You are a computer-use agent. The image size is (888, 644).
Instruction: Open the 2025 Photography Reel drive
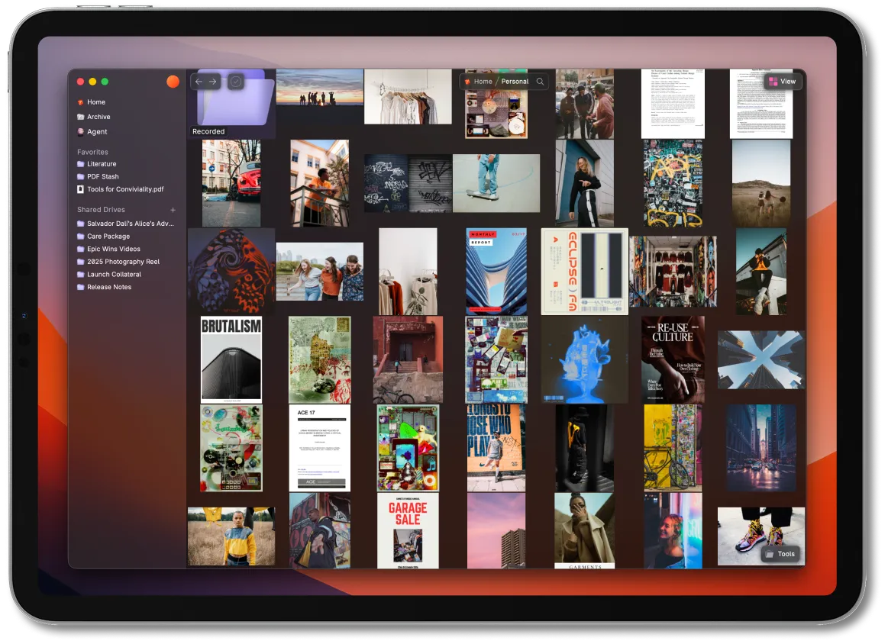click(123, 262)
